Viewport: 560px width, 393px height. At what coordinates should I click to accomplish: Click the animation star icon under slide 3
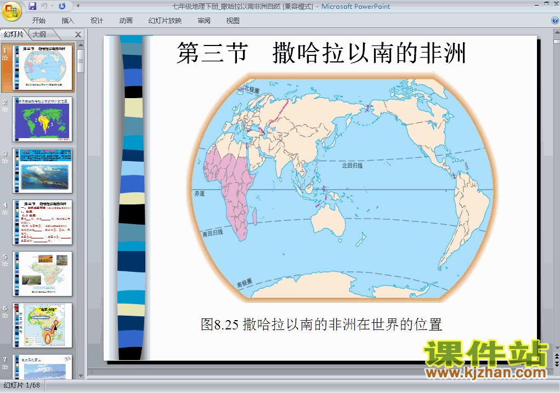click(5, 161)
